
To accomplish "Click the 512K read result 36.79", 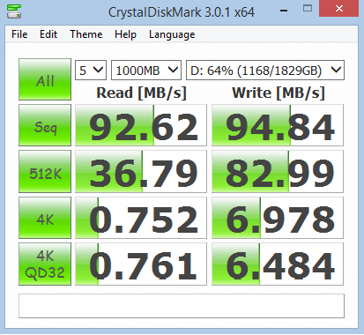I will click(141, 171).
